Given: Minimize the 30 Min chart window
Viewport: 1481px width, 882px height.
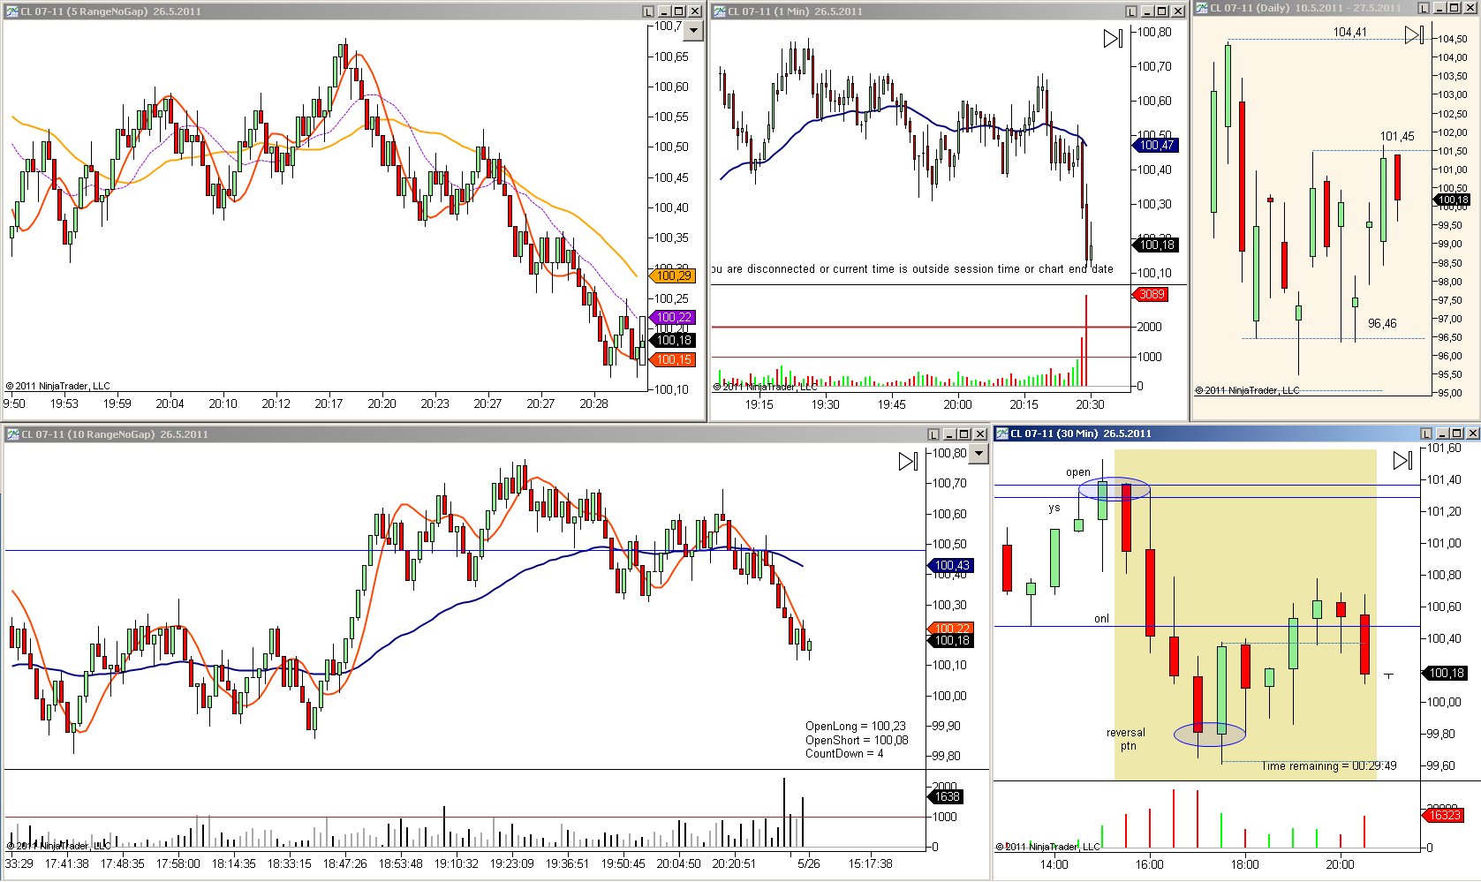Looking at the screenshot, I should coord(1442,433).
